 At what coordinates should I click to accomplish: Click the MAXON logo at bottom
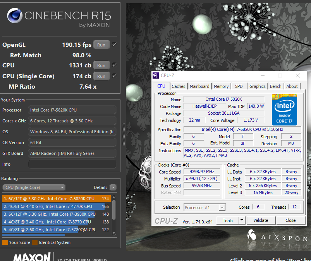click(x=32, y=257)
